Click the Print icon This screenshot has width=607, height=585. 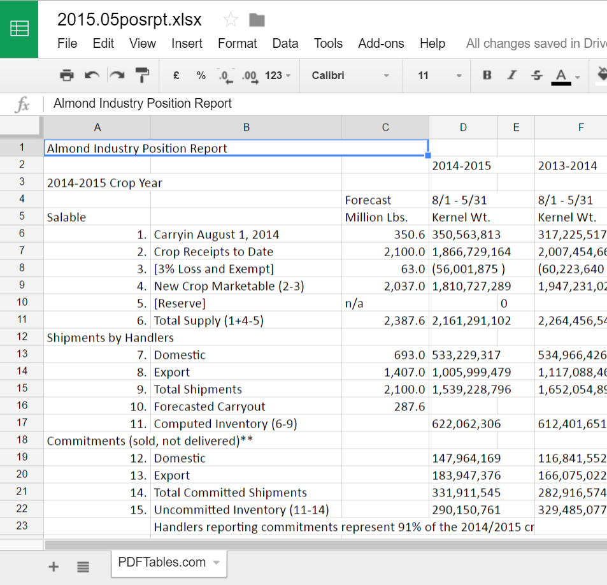coord(66,75)
